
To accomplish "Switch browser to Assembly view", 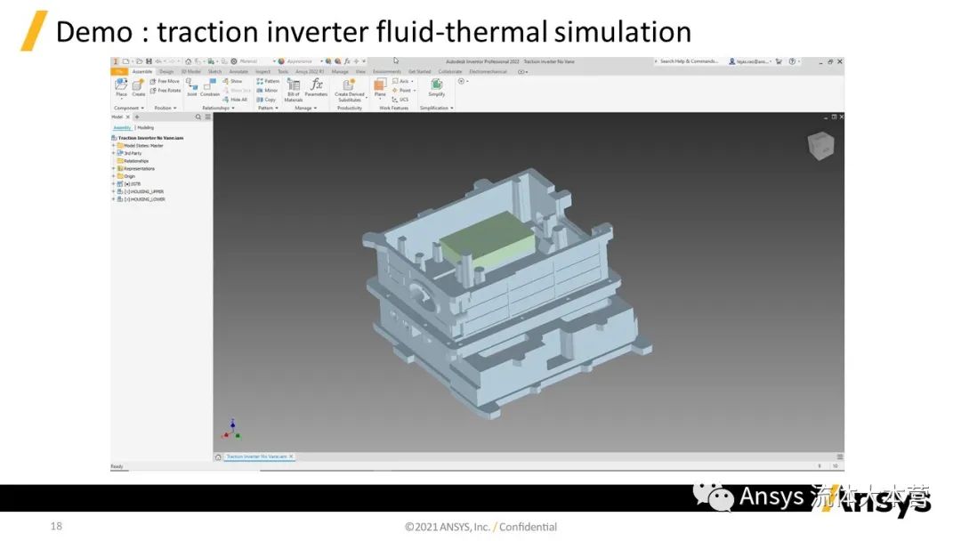I will coord(123,127).
